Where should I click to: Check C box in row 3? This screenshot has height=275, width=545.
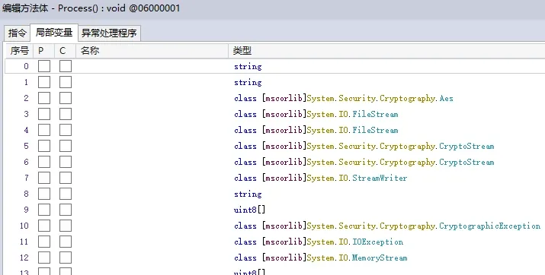[x=66, y=114]
